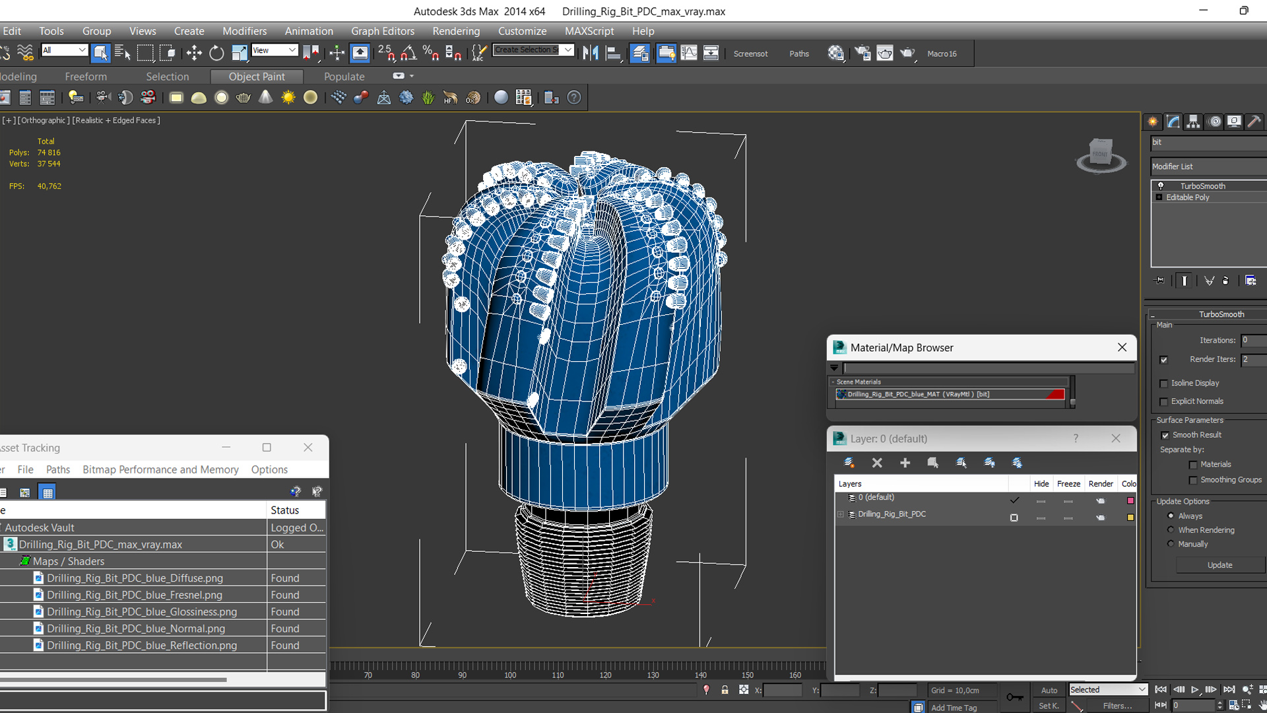The width and height of the screenshot is (1267, 713).
Task: Select When Rendering update option
Action: pos(1171,529)
